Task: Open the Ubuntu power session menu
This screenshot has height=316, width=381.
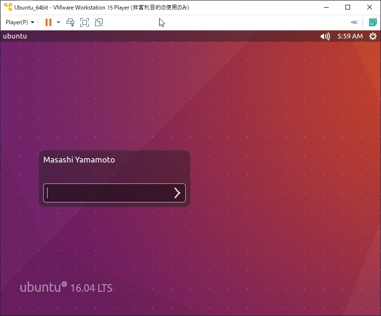Action: [x=373, y=36]
